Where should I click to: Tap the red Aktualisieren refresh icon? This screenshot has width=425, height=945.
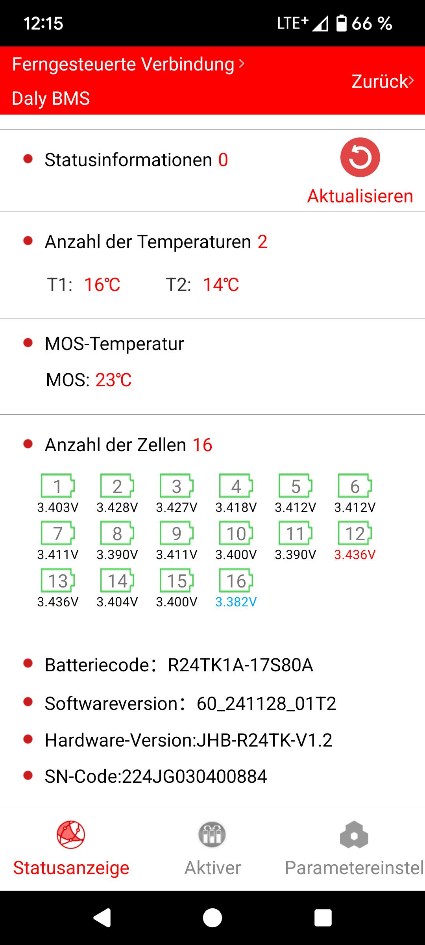tap(360, 157)
